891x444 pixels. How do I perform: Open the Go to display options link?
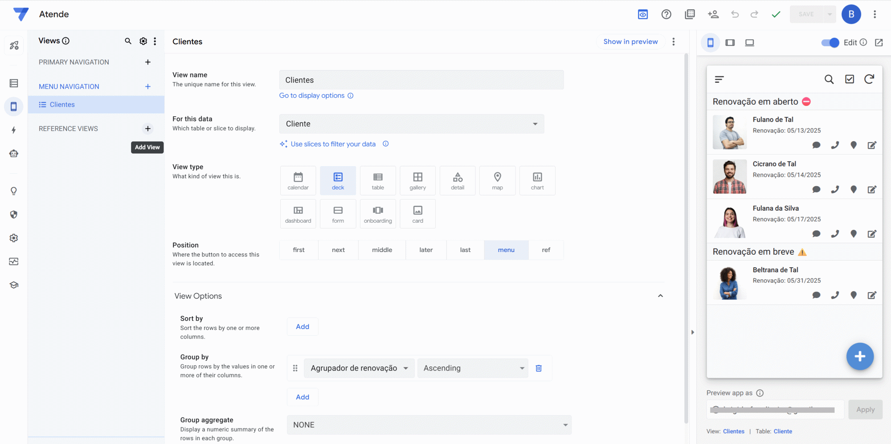312,96
